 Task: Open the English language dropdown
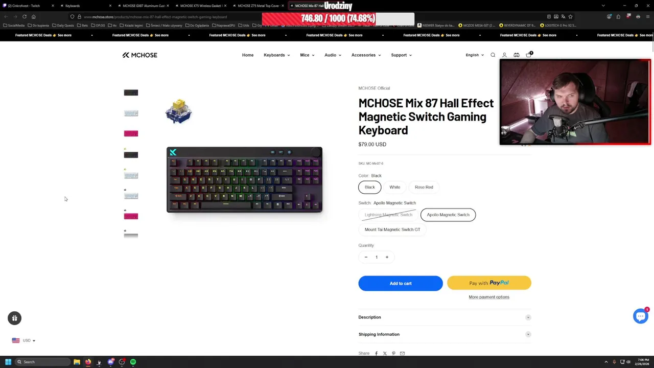pyautogui.click(x=475, y=55)
